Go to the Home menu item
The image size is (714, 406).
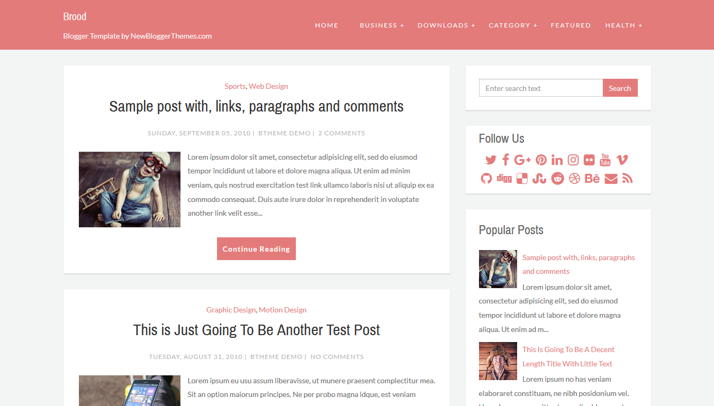pos(327,25)
